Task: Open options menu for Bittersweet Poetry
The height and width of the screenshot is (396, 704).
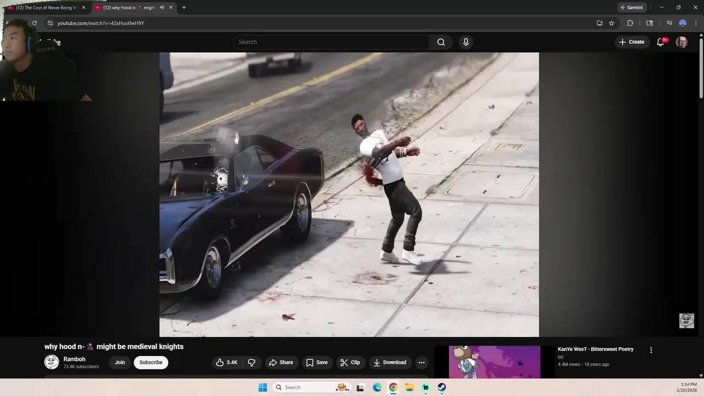Action: pyautogui.click(x=651, y=350)
